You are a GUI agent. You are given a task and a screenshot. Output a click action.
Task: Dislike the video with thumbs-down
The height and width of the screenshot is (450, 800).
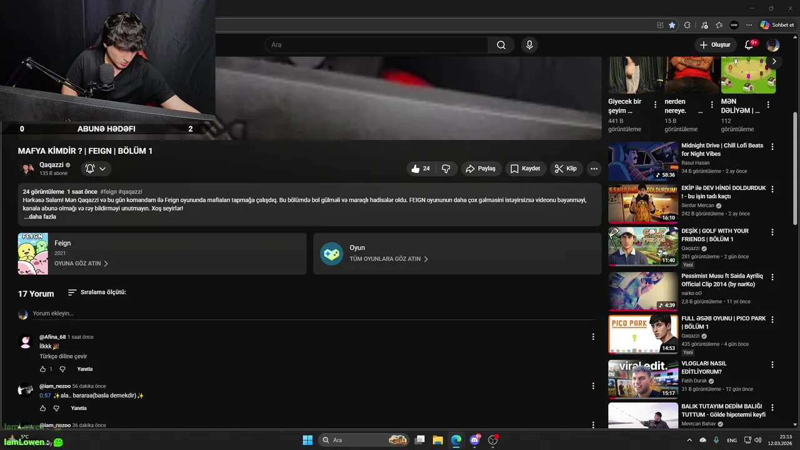click(446, 169)
